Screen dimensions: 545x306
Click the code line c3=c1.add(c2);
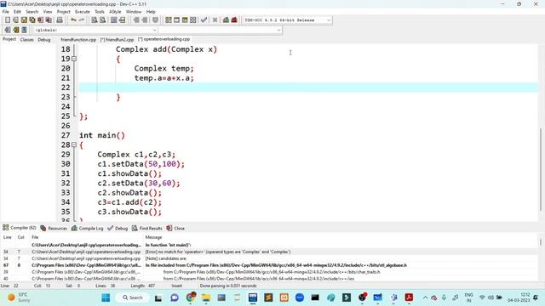pyautogui.click(x=129, y=202)
